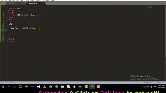Change the PHP syntax selector
Viewport: 166px width, 93px height.
[x=159, y=83]
